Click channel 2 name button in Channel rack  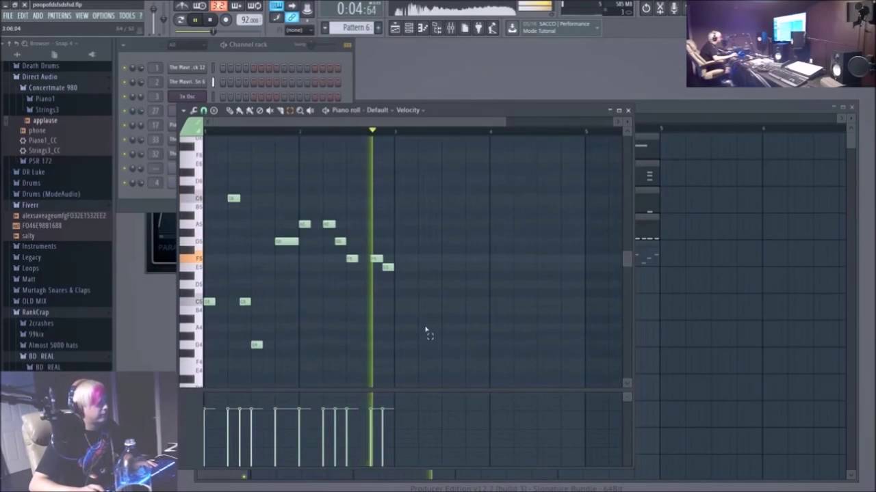(187, 82)
